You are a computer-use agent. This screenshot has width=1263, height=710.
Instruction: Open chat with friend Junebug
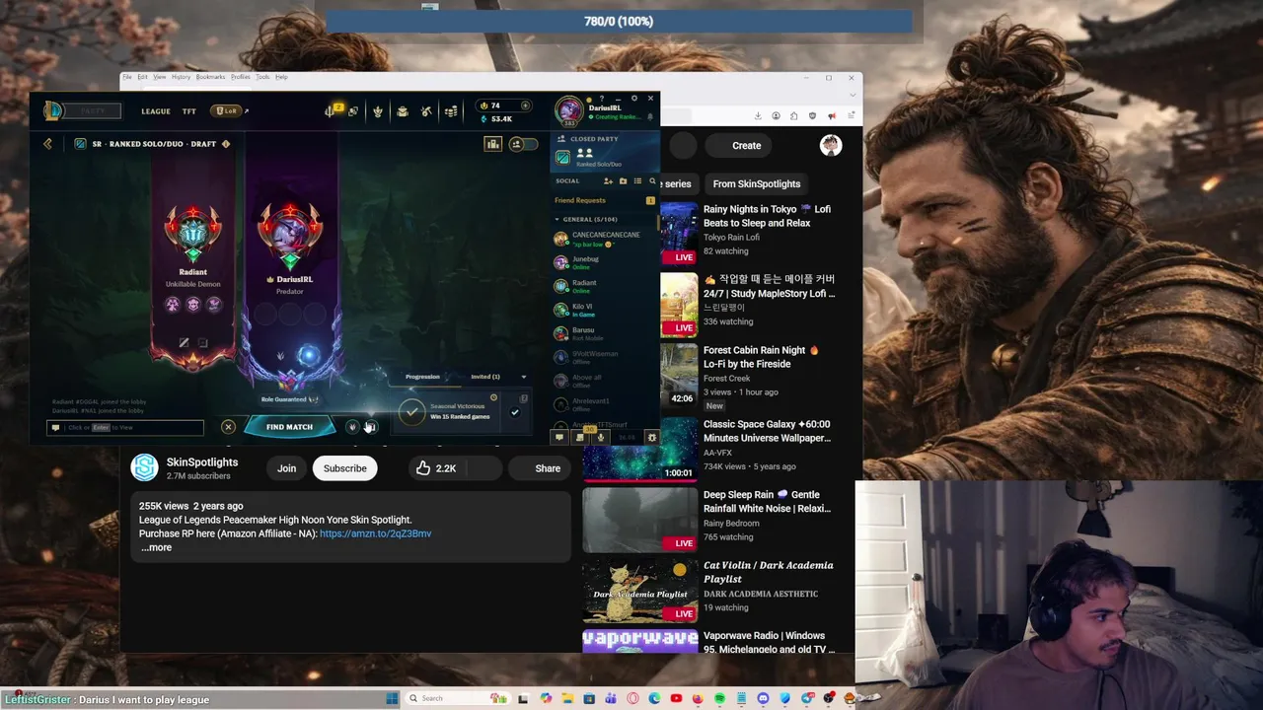pos(604,262)
